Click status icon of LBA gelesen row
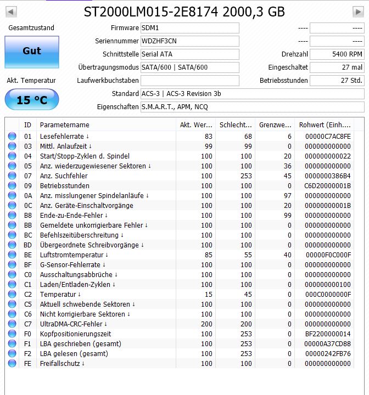 tap(12, 353)
